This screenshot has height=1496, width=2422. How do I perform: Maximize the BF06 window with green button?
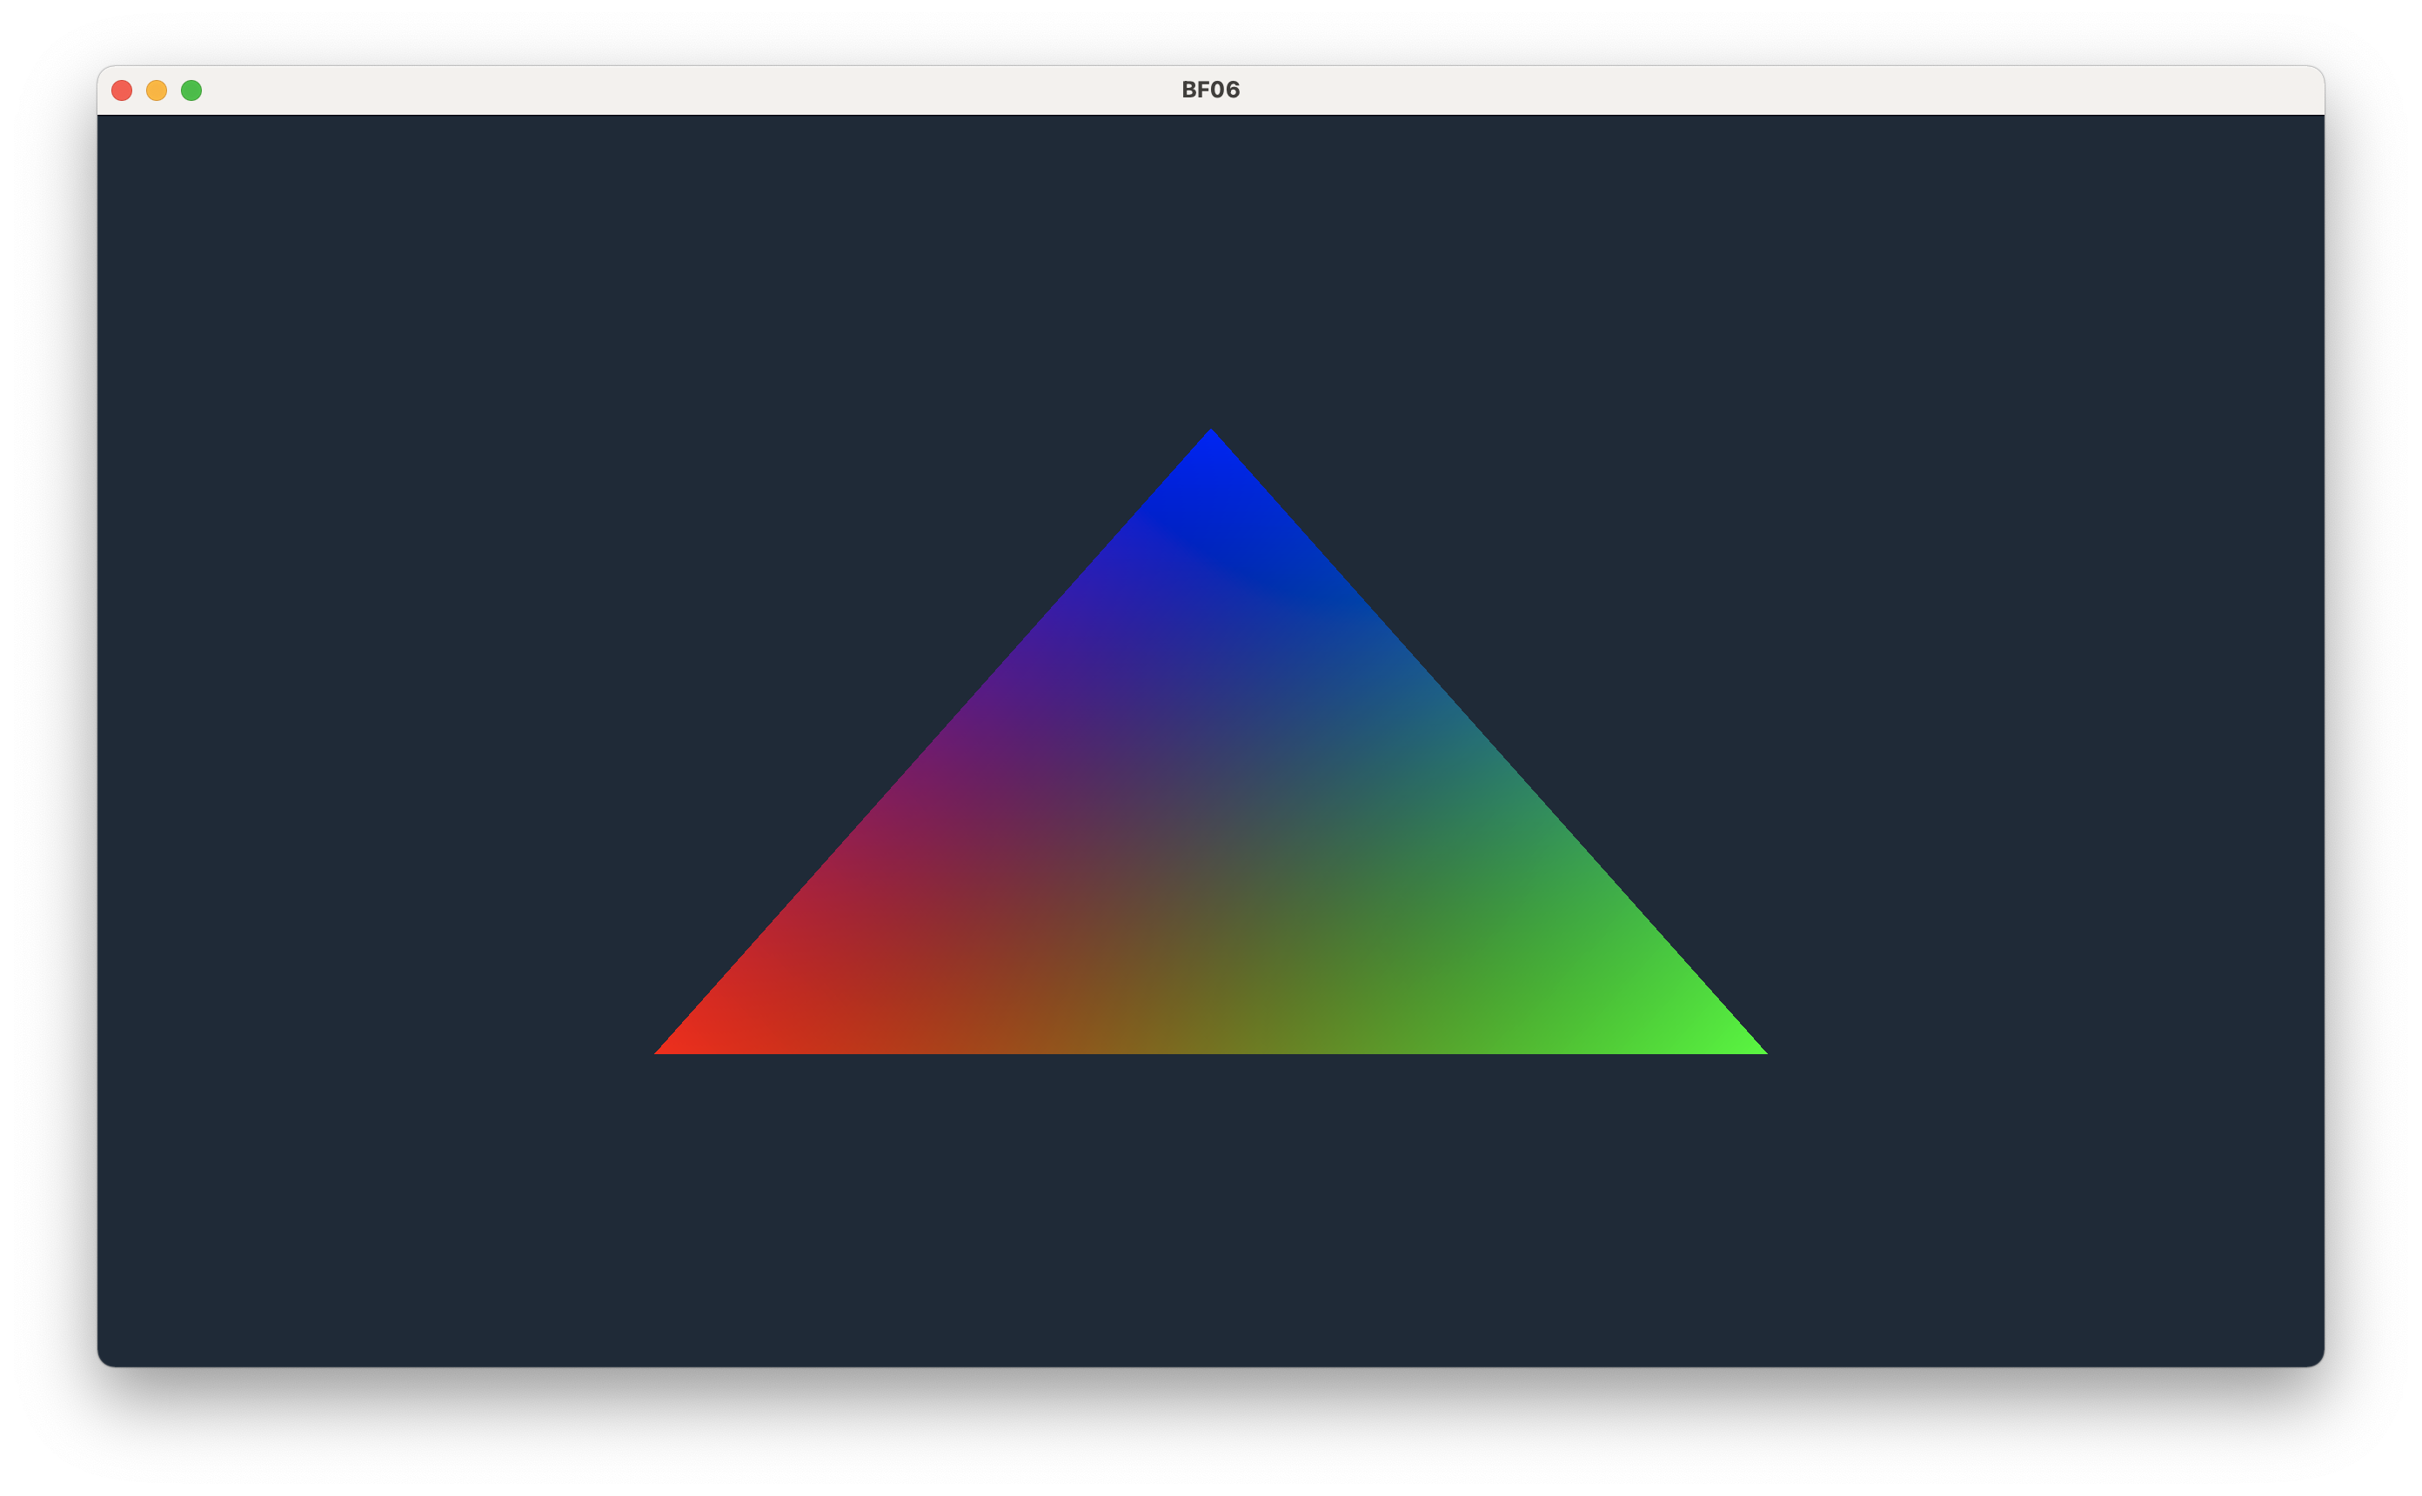[x=192, y=91]
